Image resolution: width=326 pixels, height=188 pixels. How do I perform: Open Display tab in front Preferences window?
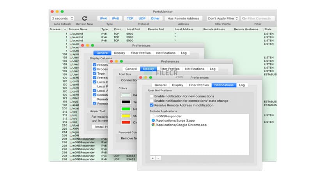[x=177, y=85]
